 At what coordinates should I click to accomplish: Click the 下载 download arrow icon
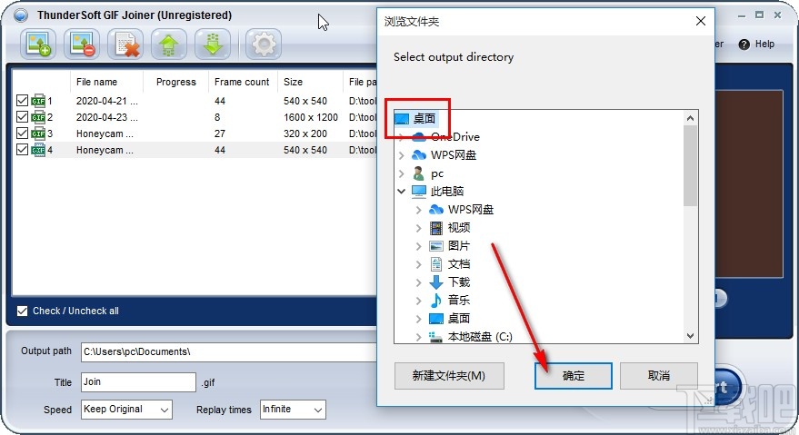[436, 282]
